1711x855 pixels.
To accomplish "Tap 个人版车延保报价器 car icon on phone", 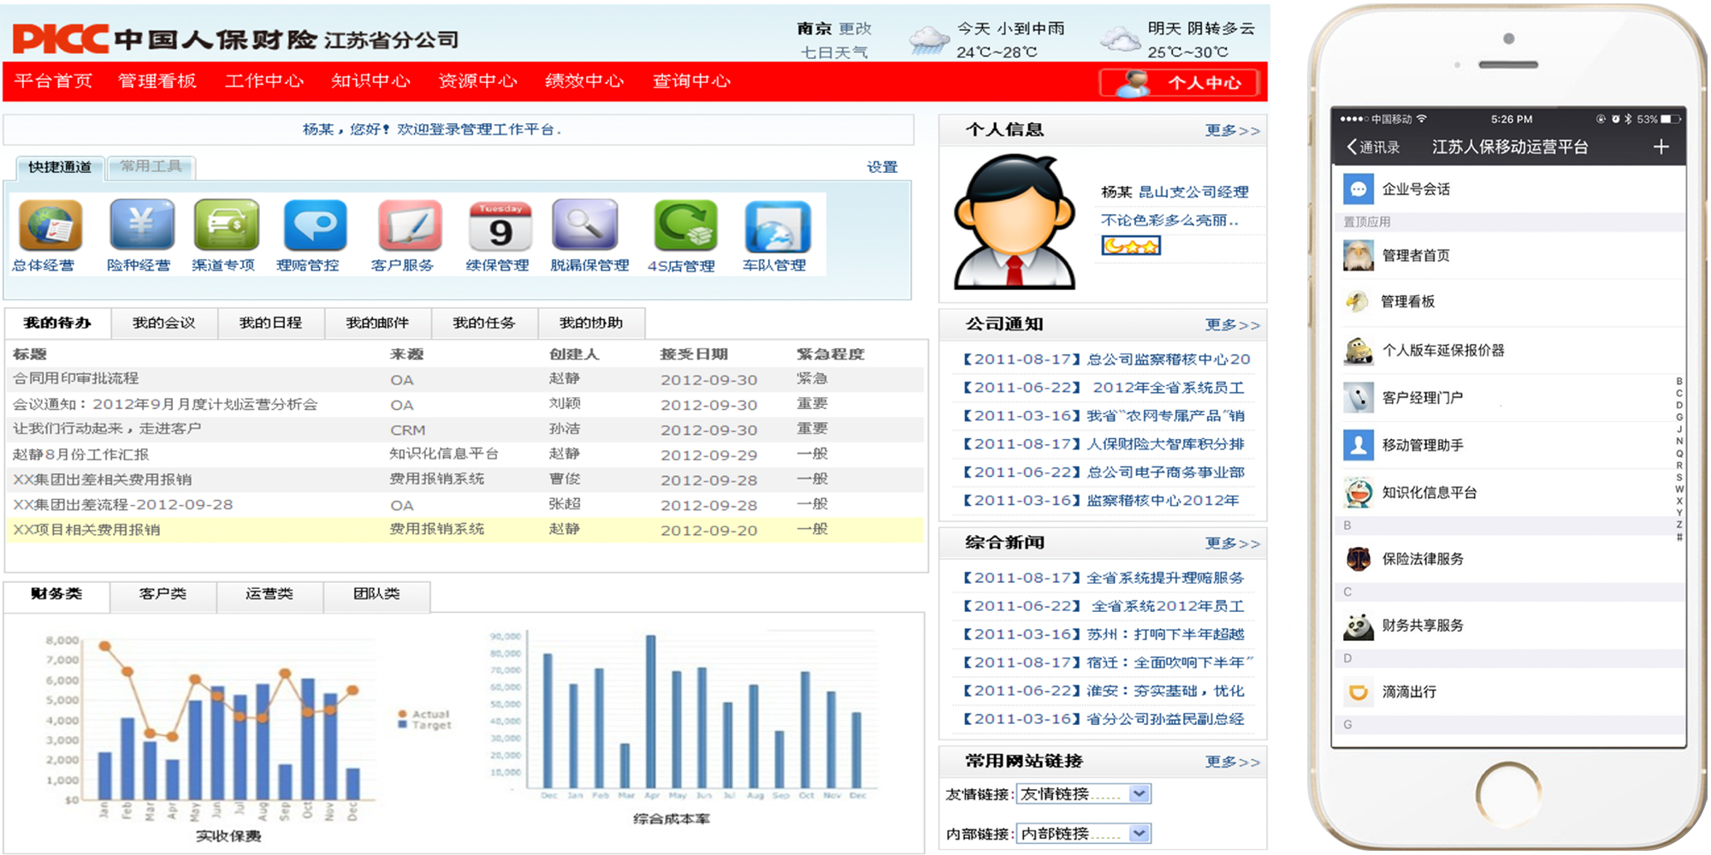I will click(x=1359, y=350).
